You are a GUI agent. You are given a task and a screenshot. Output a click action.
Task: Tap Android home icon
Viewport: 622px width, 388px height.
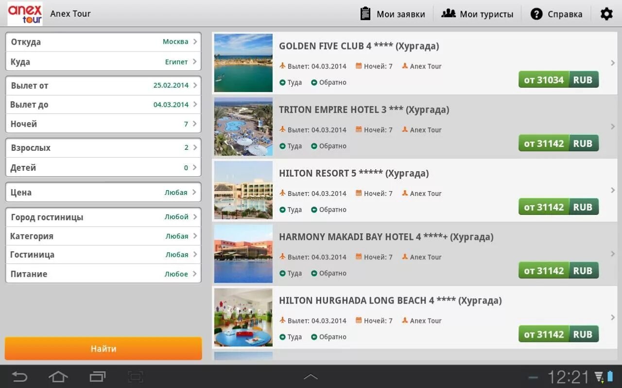pos(58,376)
